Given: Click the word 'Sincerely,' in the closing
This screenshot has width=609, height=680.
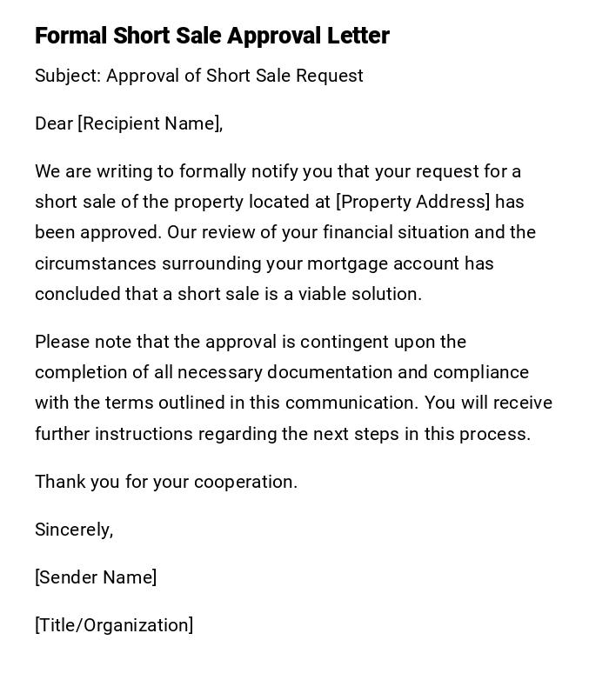Looking at the screenshot, I should point(74,530).
